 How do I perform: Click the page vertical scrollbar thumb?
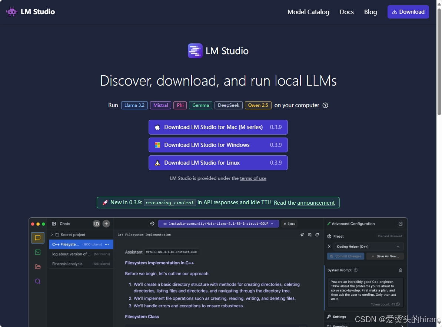click(439, 62)
